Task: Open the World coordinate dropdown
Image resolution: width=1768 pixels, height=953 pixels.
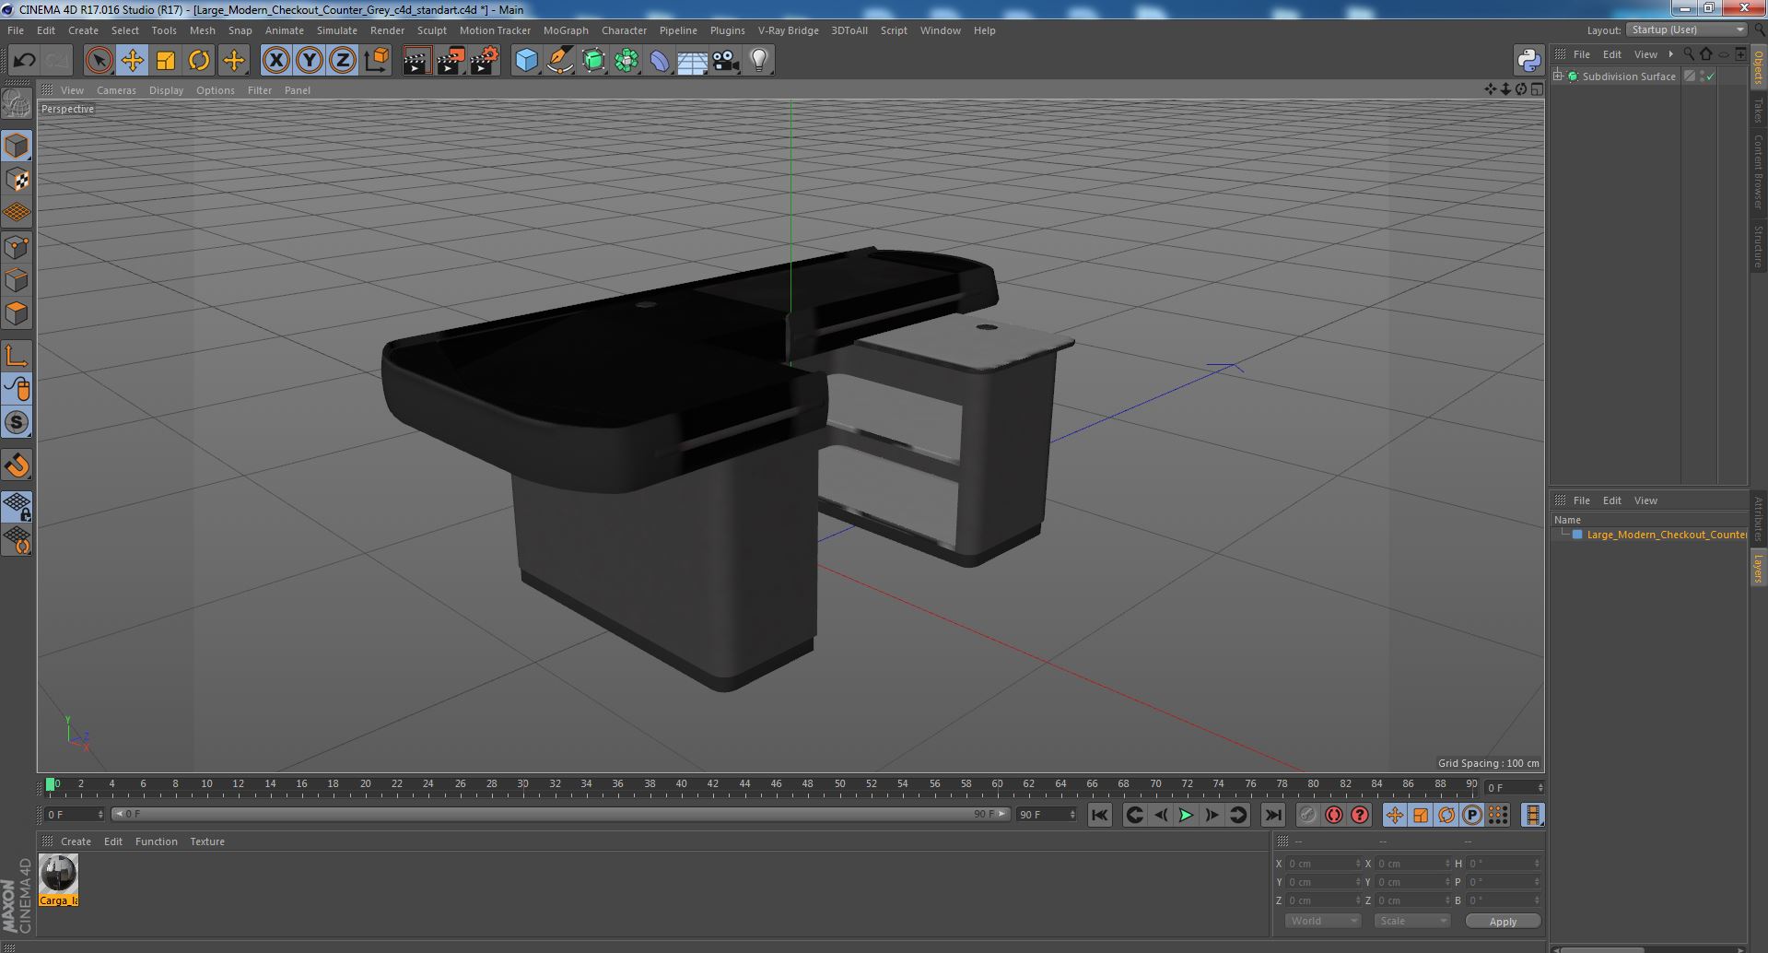Action: (x=1323, y=921)
